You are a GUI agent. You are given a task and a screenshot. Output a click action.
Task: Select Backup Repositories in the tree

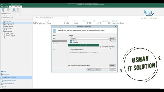tap(9, 23)
